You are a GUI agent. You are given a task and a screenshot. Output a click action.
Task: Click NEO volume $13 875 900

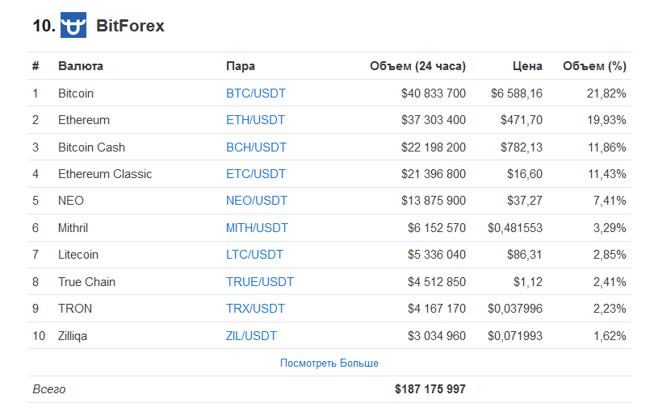[434, 201]
